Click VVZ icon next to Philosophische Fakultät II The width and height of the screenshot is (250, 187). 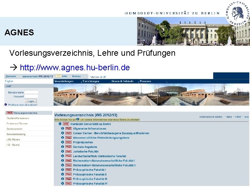(68, 174)
